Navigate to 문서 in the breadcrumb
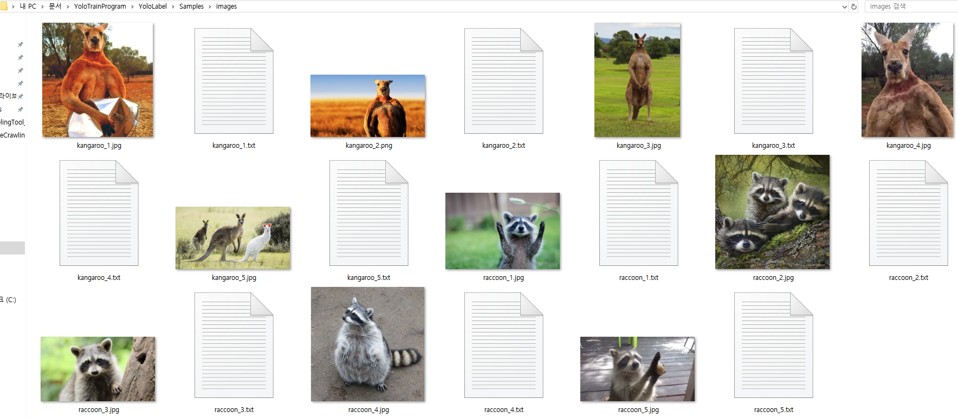 coord(55,6)
